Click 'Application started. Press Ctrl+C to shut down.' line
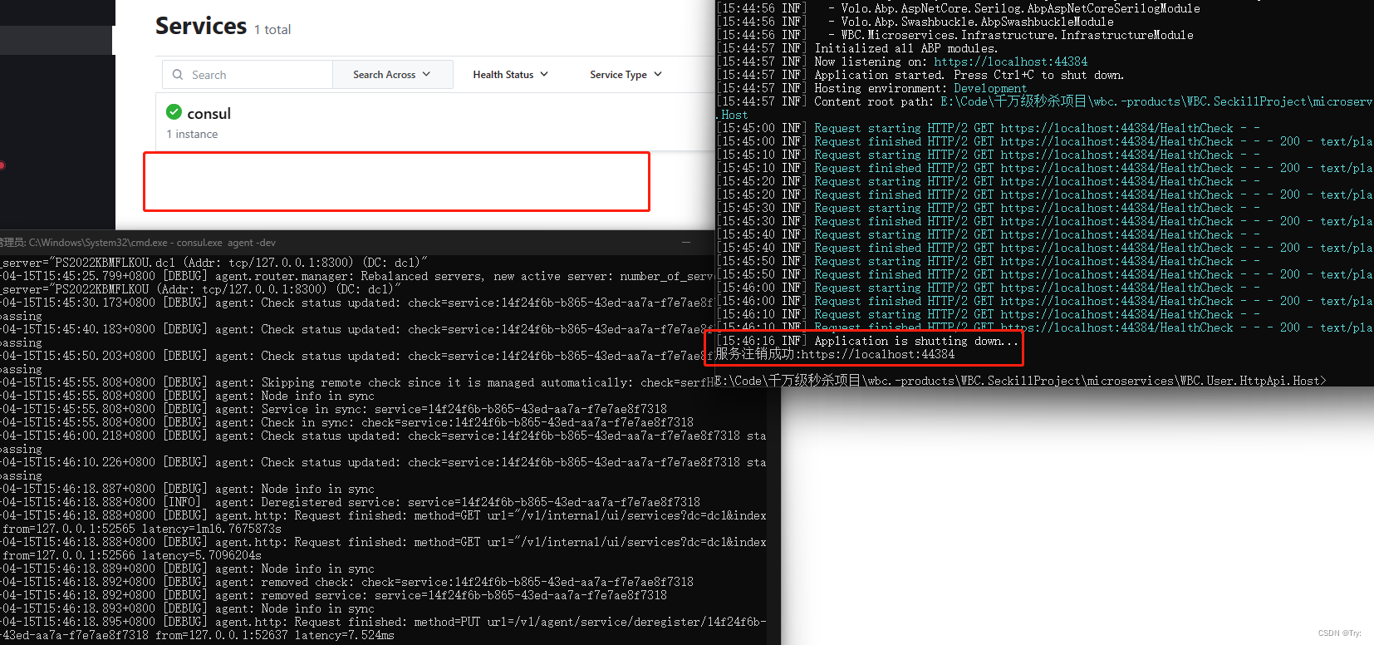1374x645 pixels. point(920,75)
